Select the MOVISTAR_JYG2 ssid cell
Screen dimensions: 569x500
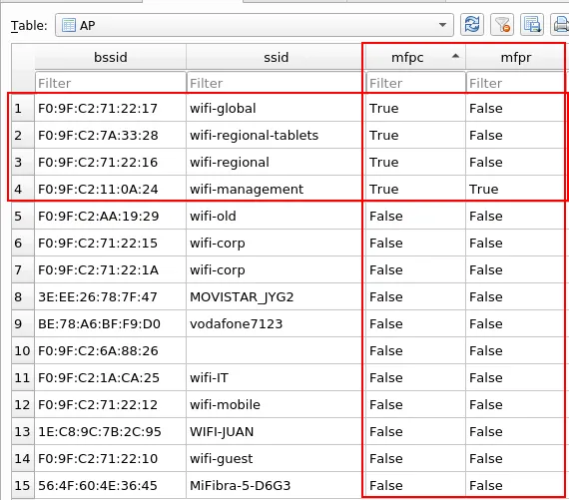coord(276,296)
